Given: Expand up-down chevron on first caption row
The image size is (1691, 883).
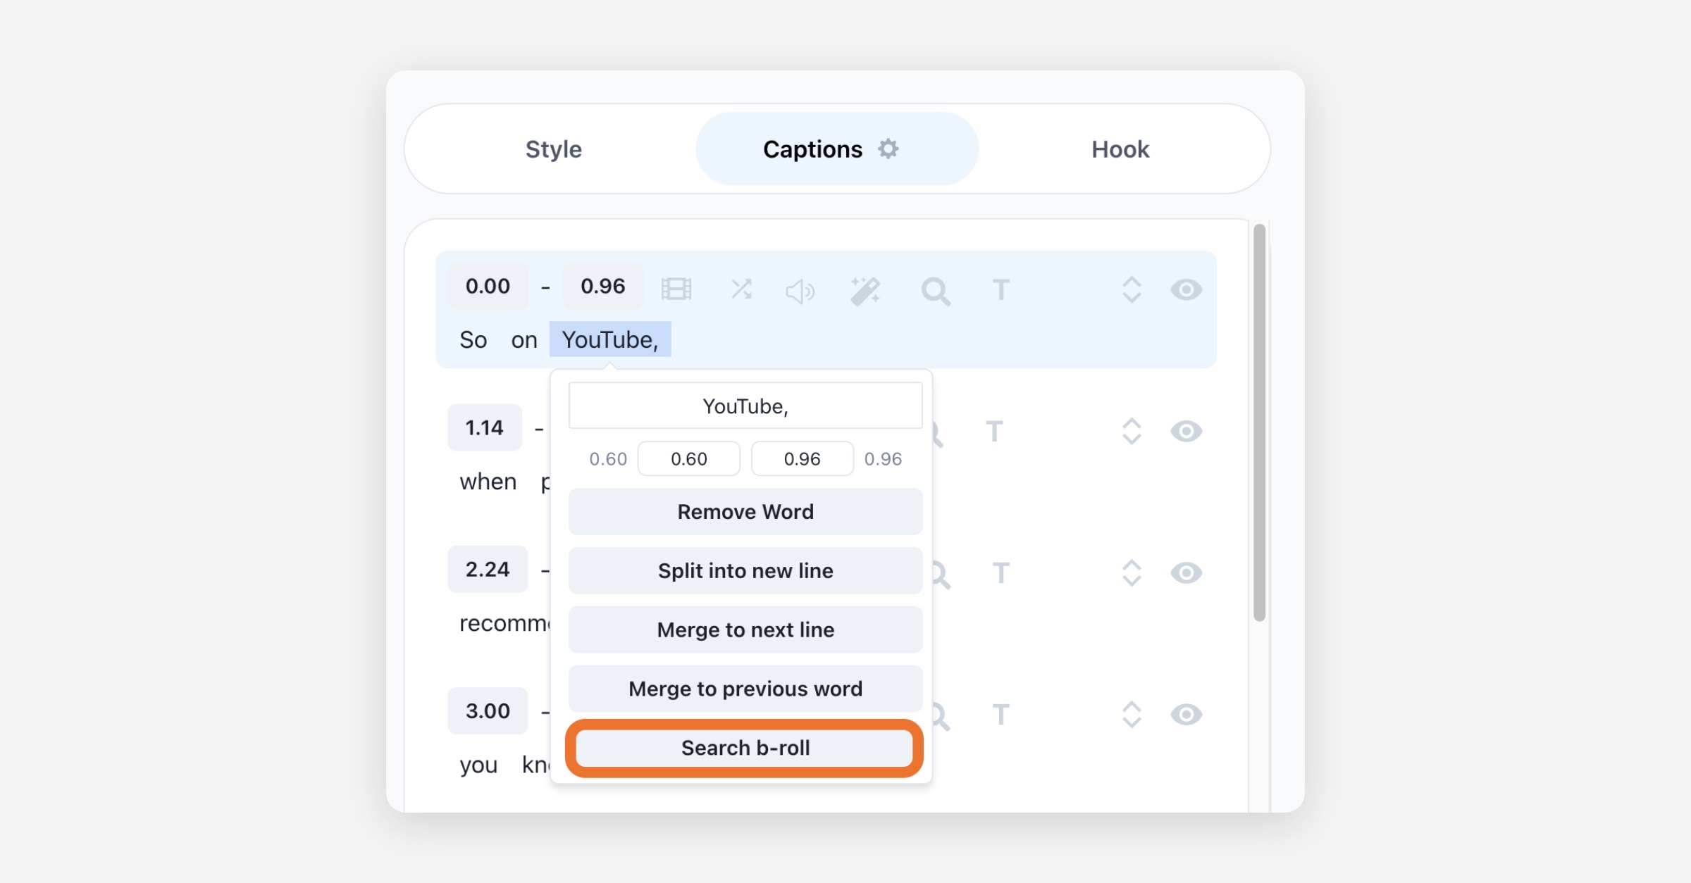Looking at the screenshot, I should click(x=1132, y=289).
